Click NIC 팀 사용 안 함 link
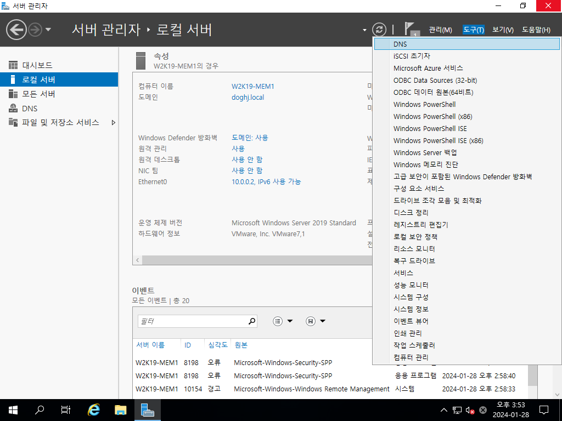The height and width of the screenshot is (421, 562). coord(247,171)
